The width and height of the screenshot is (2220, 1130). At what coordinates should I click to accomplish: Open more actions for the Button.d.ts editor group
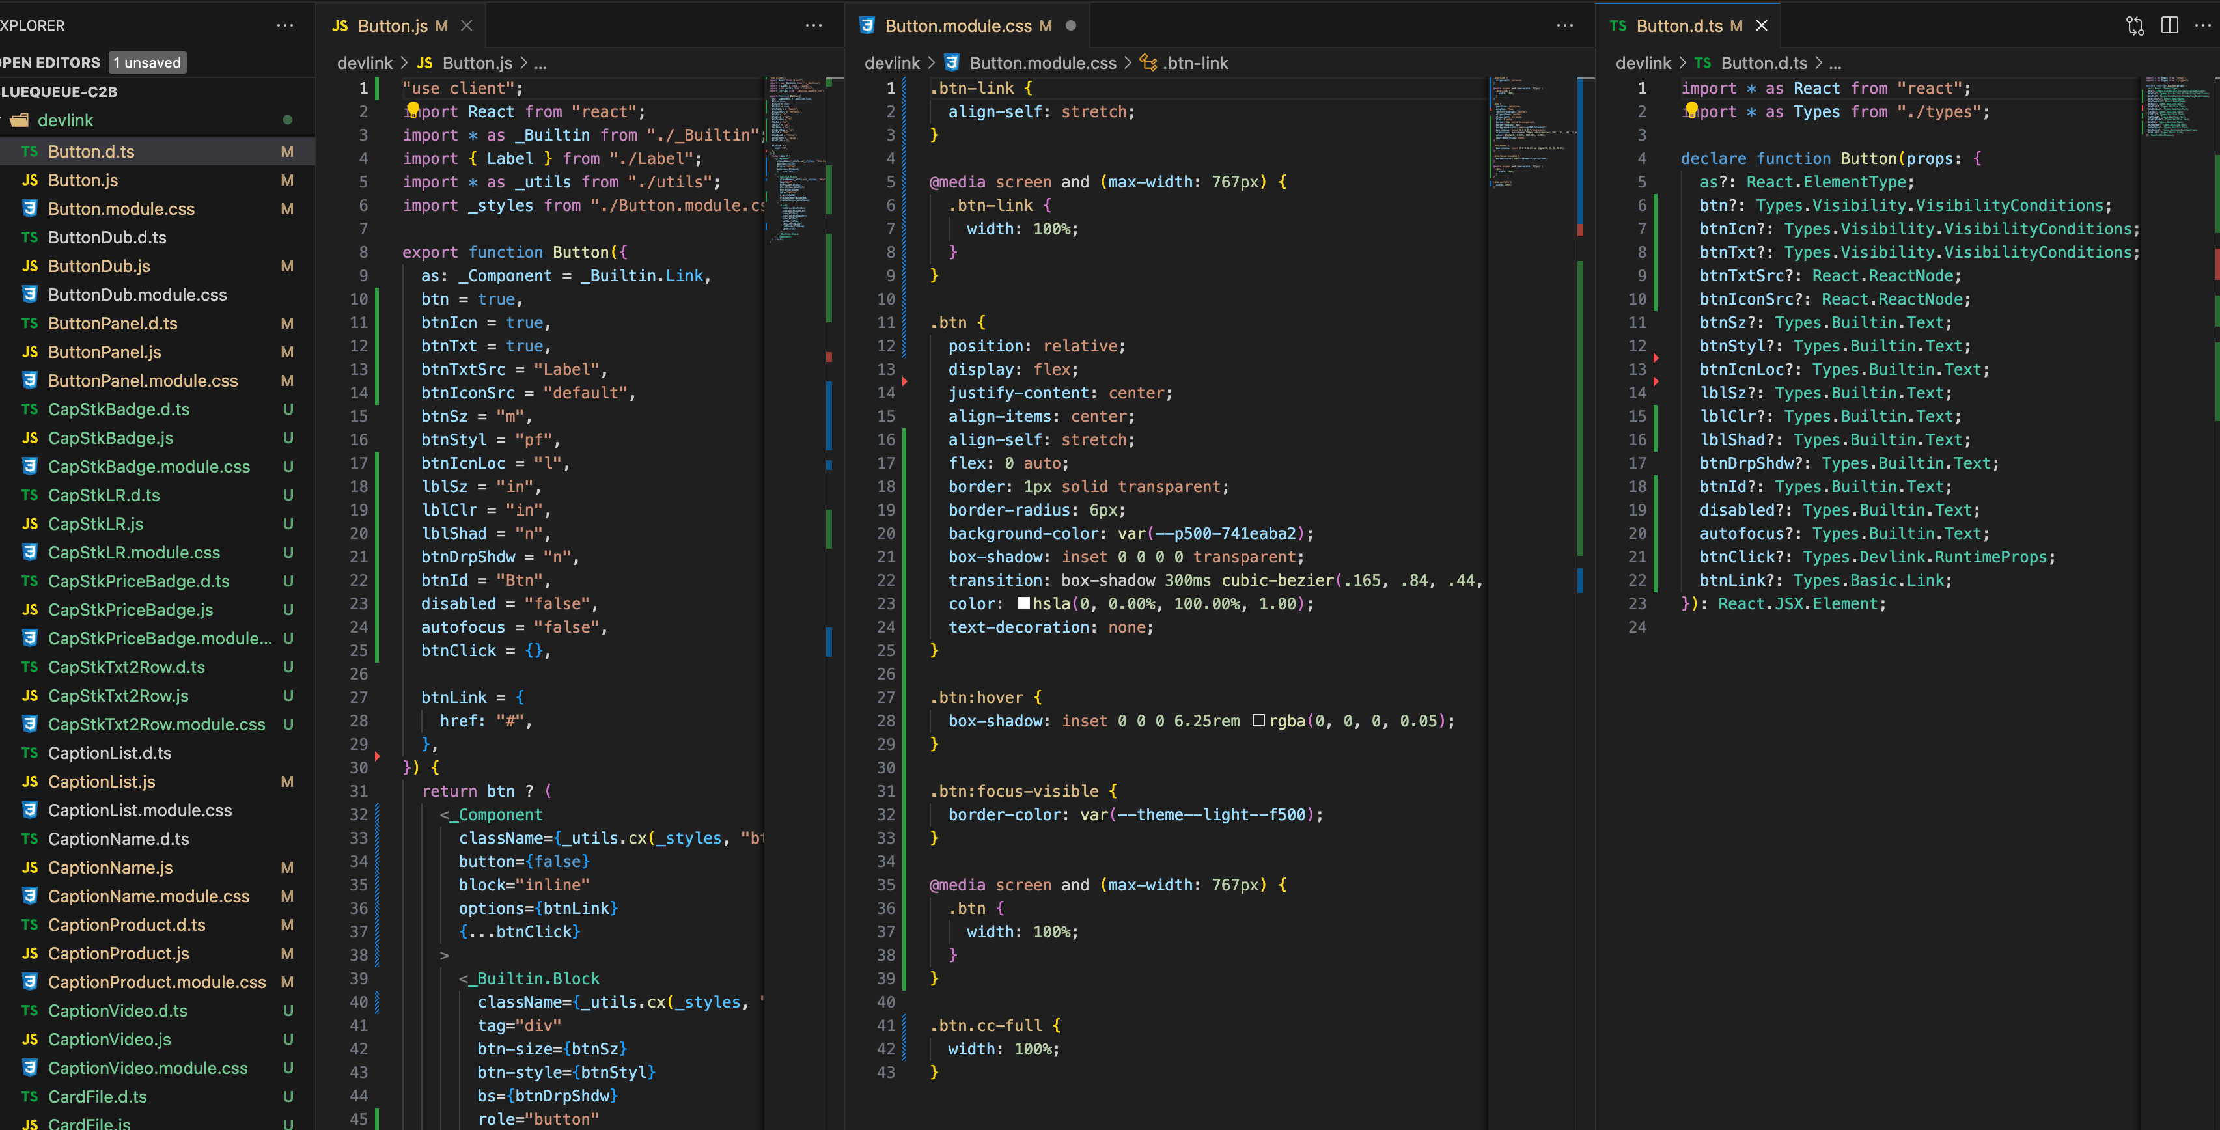tap(2203, 26)
